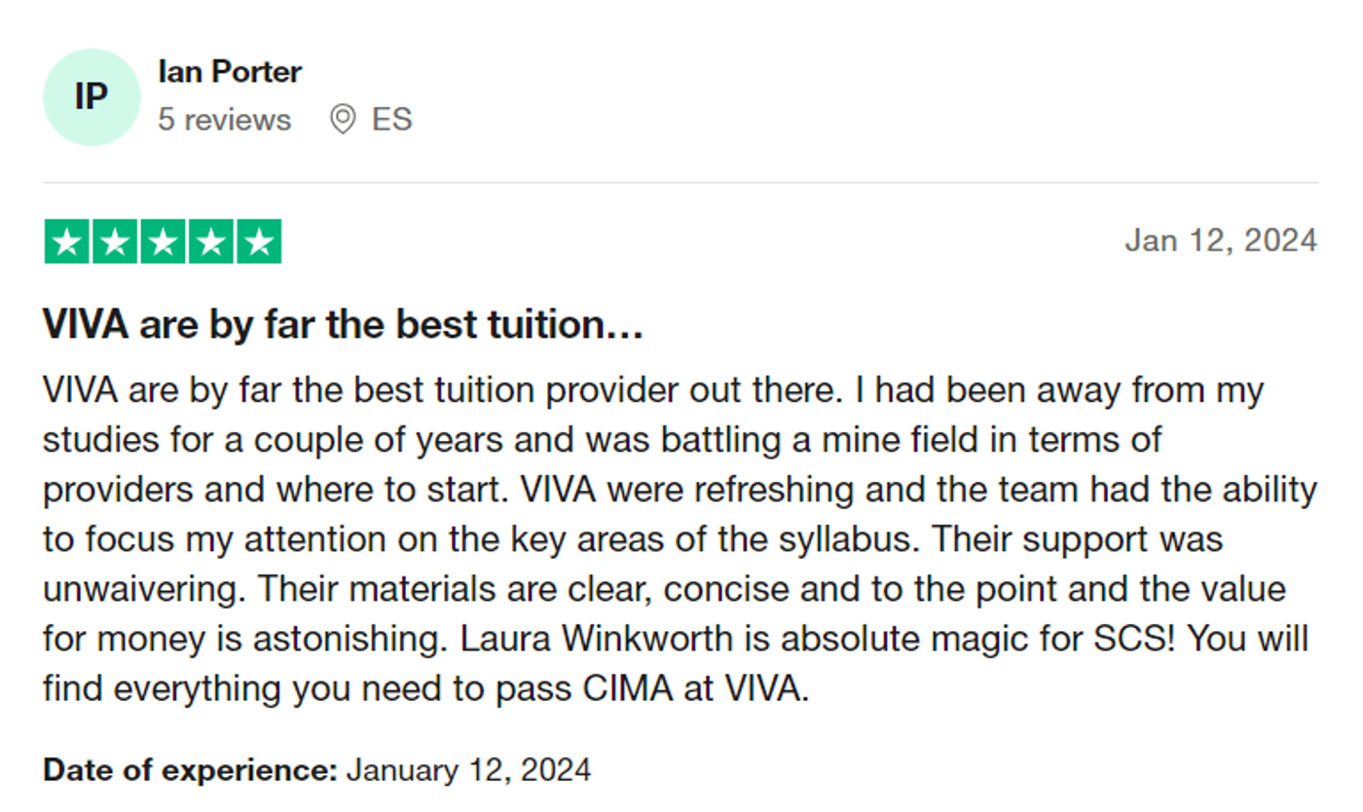Open the review title 'VIVA are by far the best tuition…'
The height and width of the screenshot is (812, 1363).
click(x=343, y=325)
